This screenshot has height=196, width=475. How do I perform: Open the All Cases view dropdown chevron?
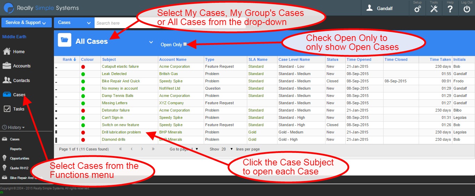point(151,42)
